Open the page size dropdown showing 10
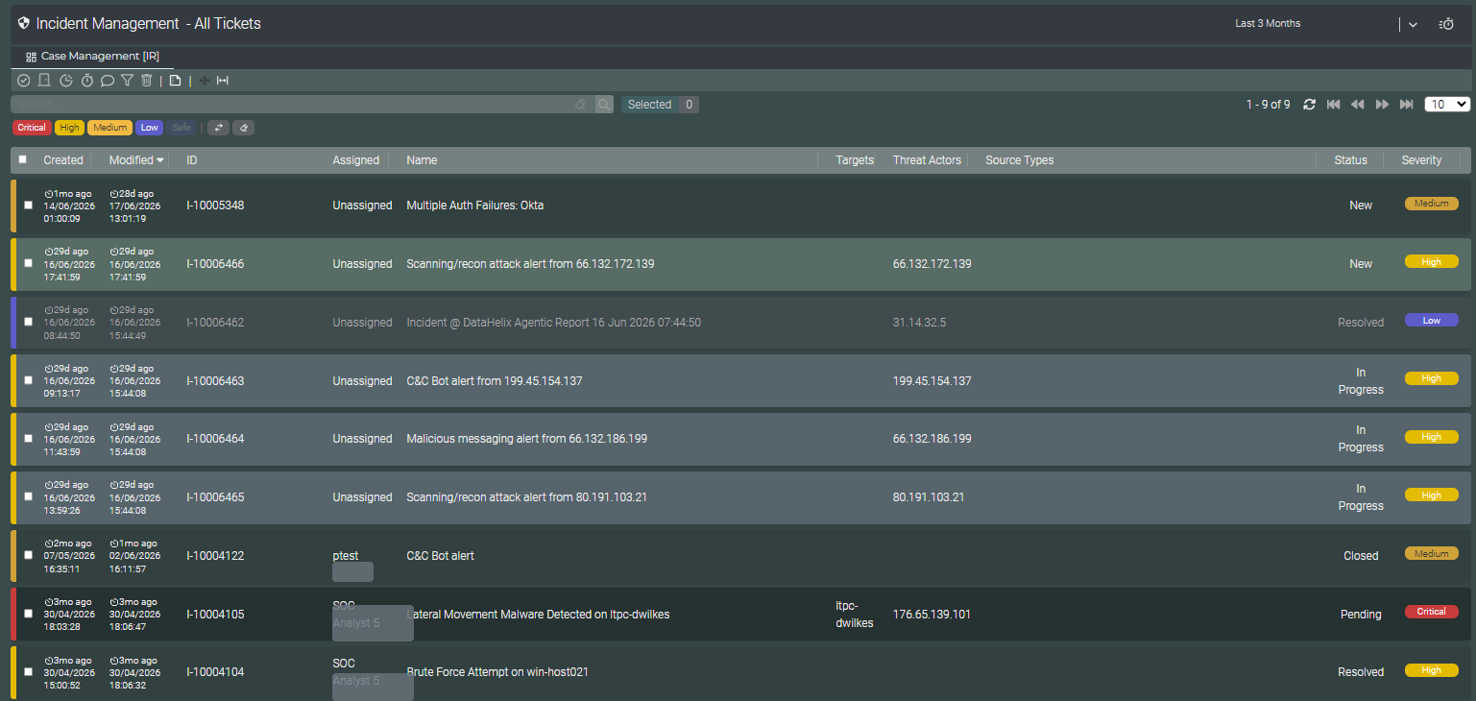 [1447, 104]
